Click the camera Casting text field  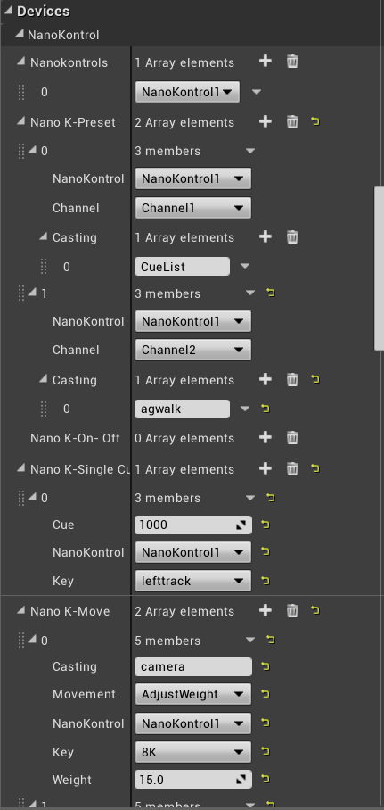tap(193, 666)
